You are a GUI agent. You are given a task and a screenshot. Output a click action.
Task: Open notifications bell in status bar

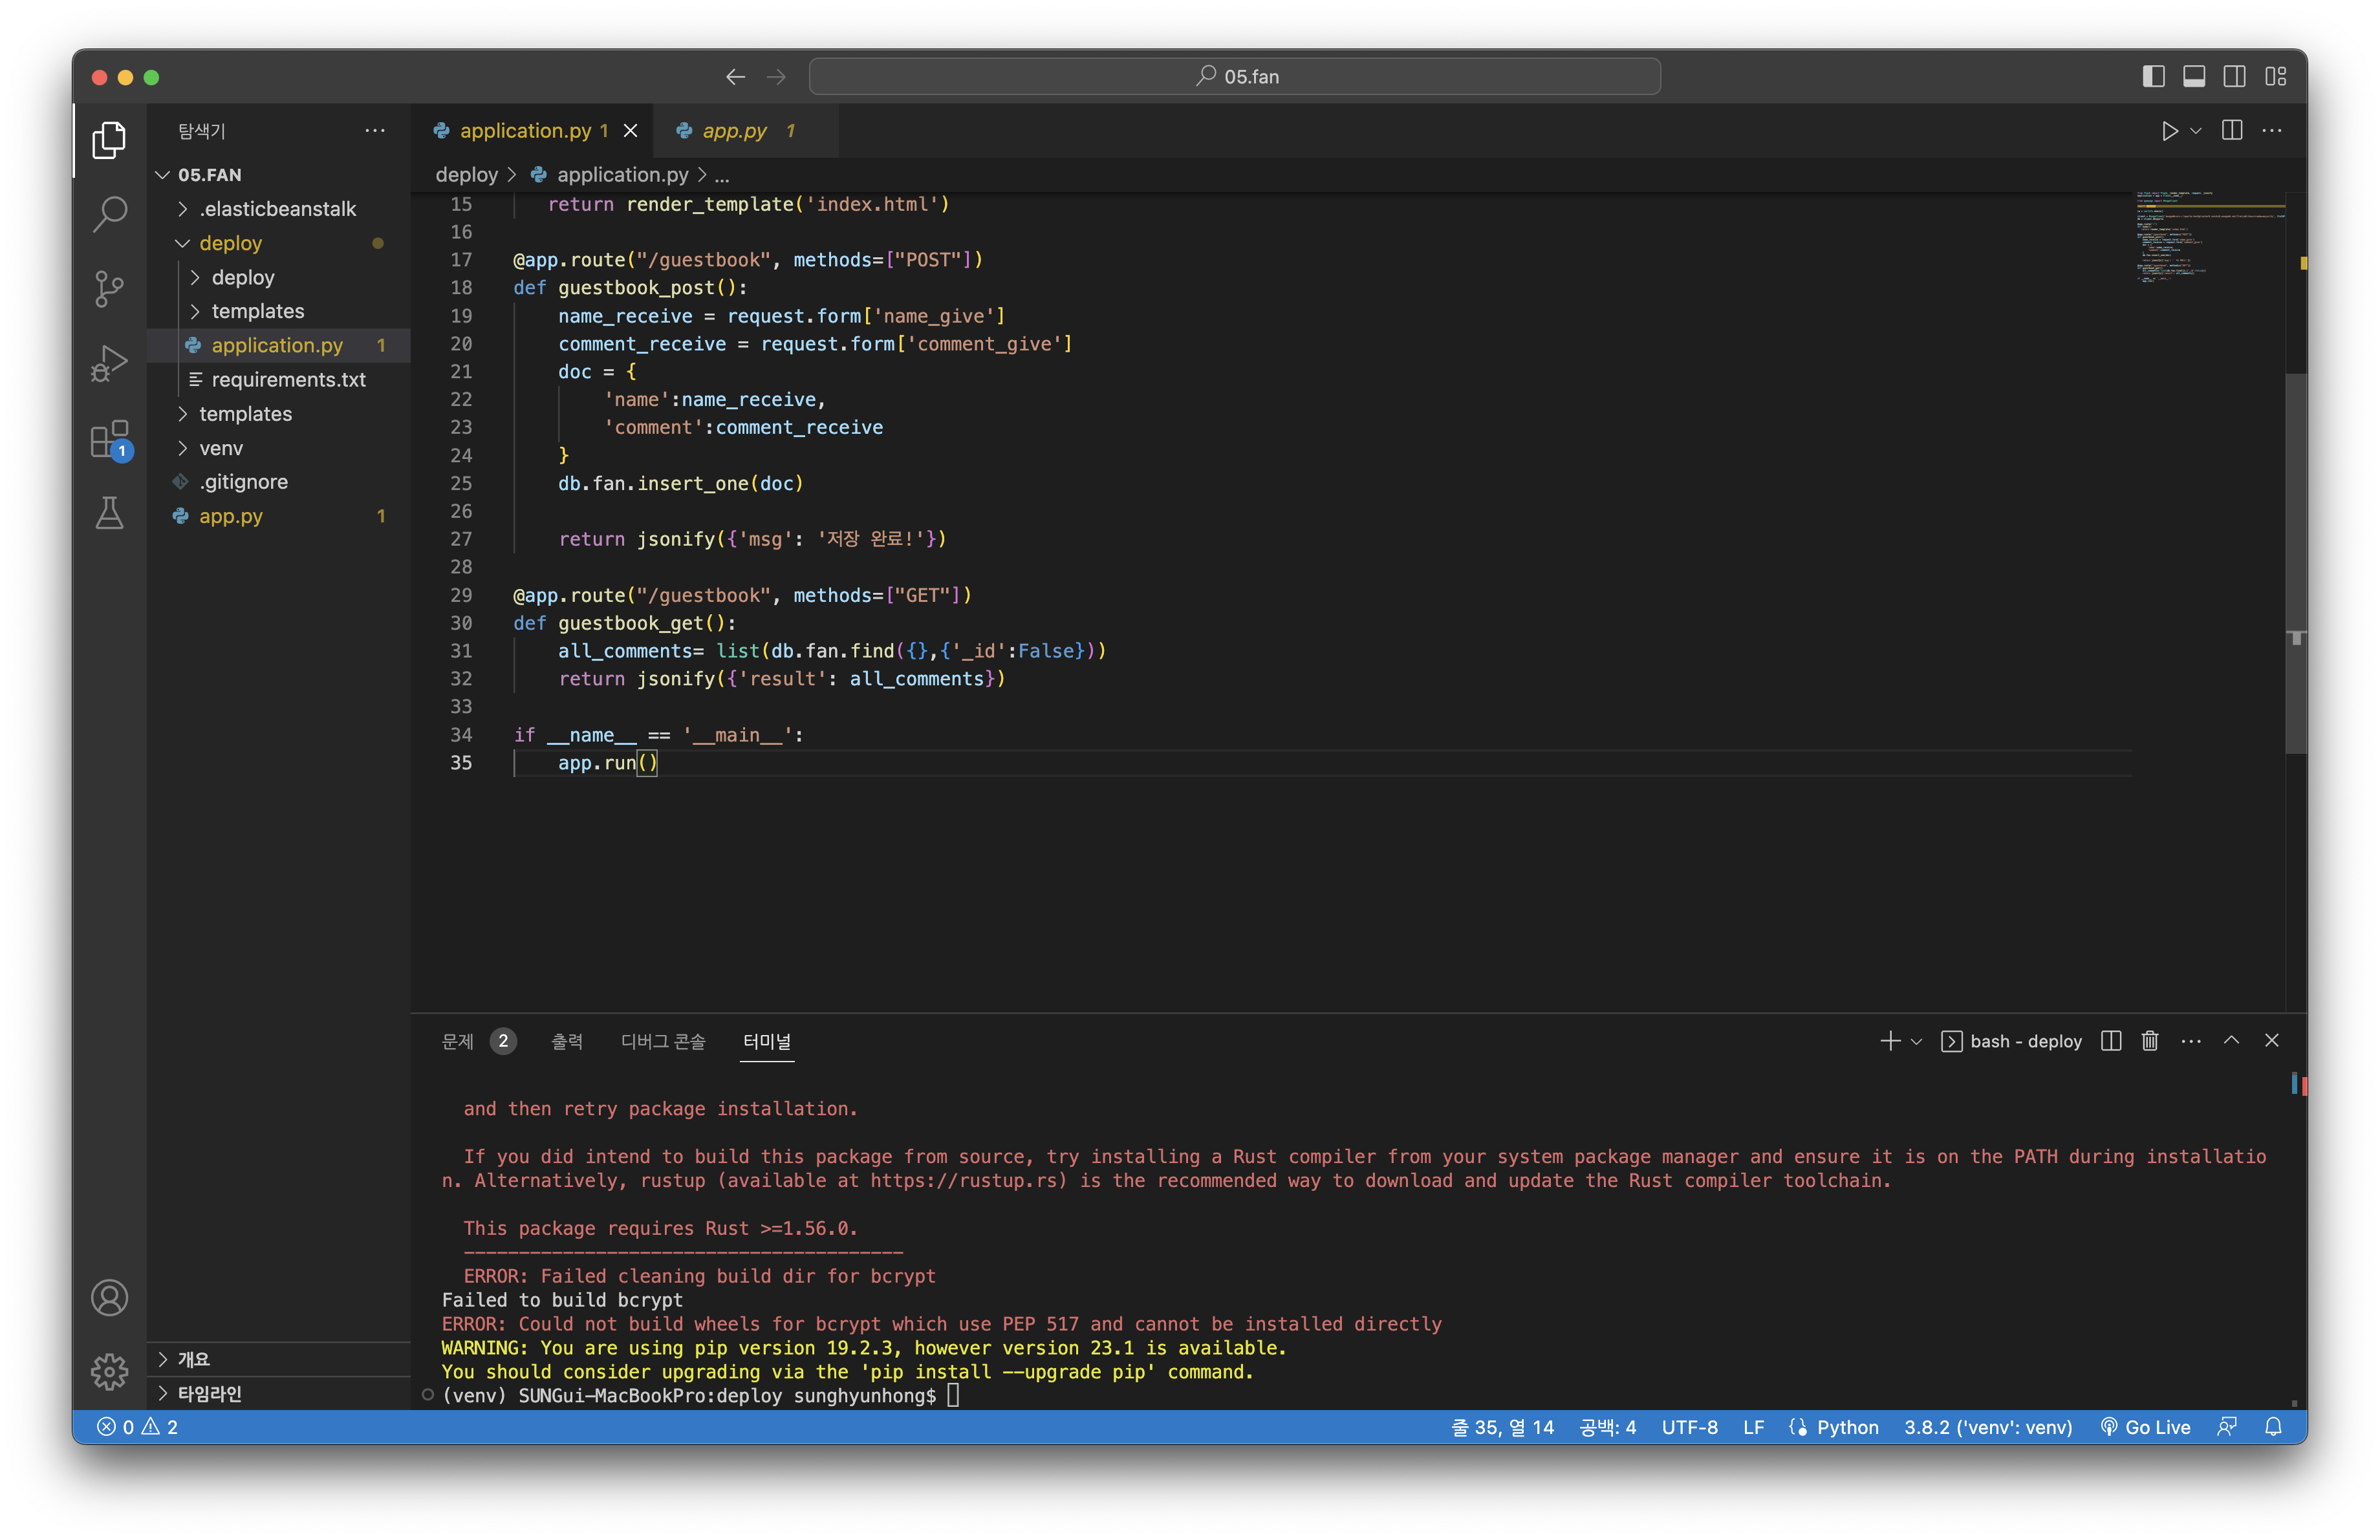pos(2274,1427)
